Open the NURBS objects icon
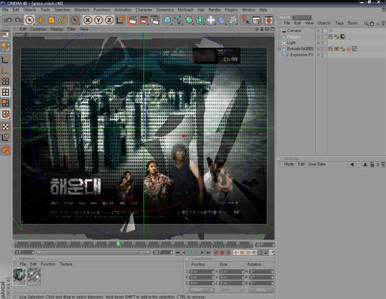Image resolution: width=386 pixels, height=299 pixels. point(189,20)
